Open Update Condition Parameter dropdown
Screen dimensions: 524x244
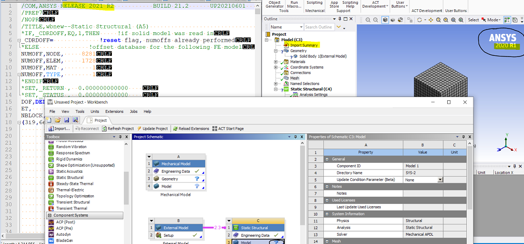pyautogui.click(x=440, y=179)
